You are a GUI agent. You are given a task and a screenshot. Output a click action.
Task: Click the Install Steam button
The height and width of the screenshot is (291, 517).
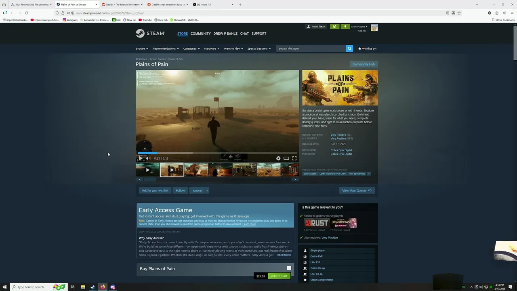coord(316,27)
